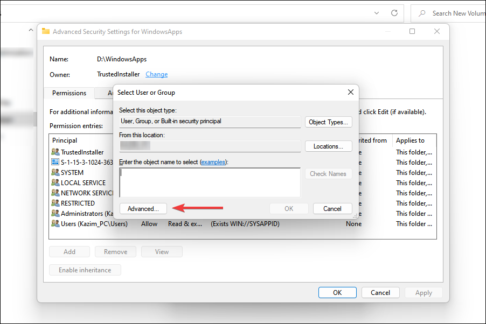Collapse Explorer navigation pane chevron
This screenshot has width=486, height=324.
[31, 30]
